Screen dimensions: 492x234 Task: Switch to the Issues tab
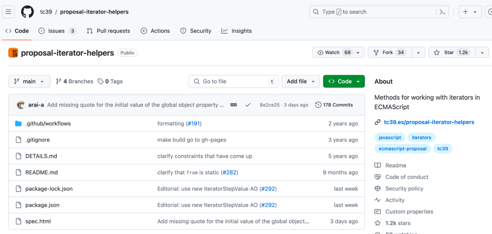57,31
